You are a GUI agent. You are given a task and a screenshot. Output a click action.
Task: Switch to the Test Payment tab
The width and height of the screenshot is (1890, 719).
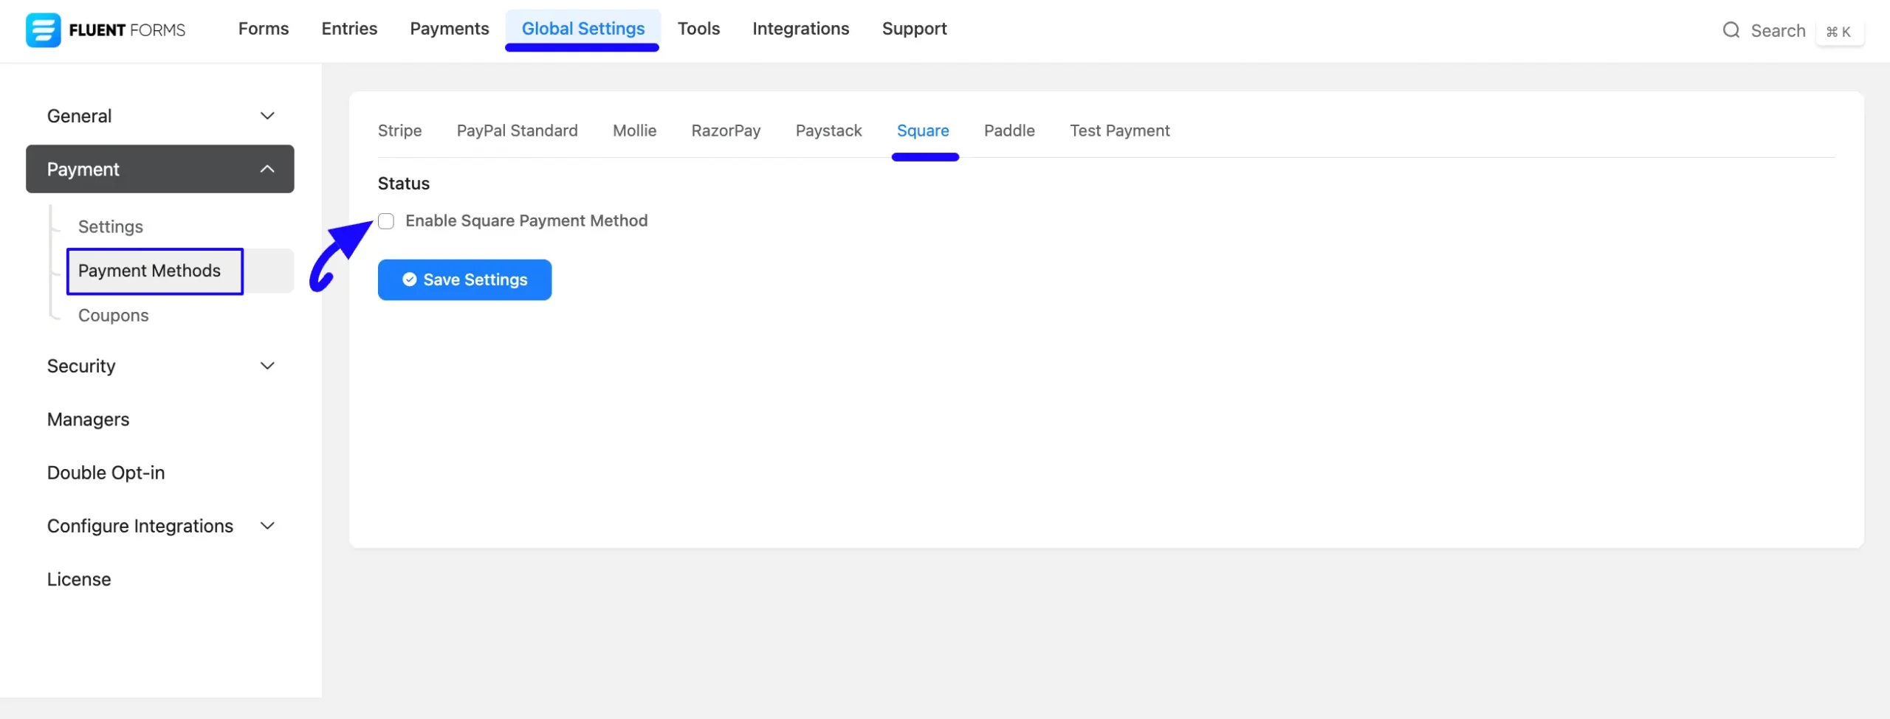(x=1120, y=131)
